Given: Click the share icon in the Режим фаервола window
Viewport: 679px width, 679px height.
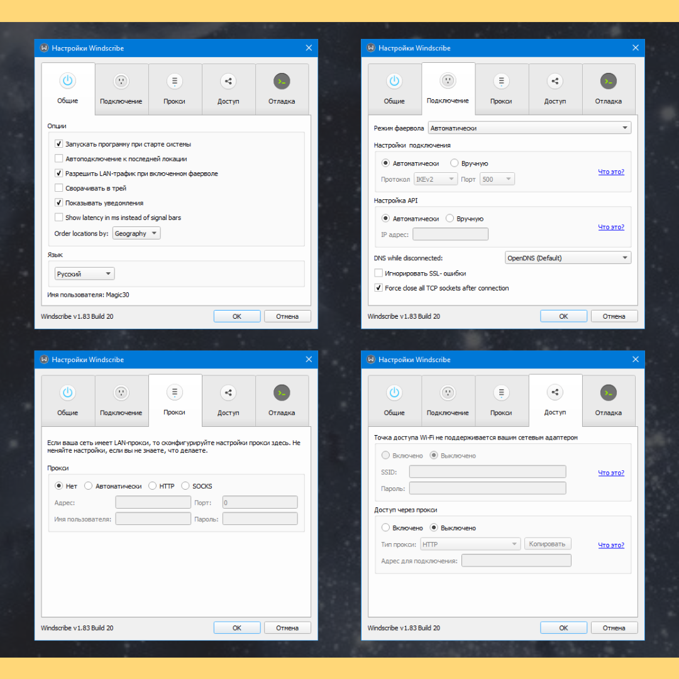Looking at the screenshot, I should [x=555, y=81].
